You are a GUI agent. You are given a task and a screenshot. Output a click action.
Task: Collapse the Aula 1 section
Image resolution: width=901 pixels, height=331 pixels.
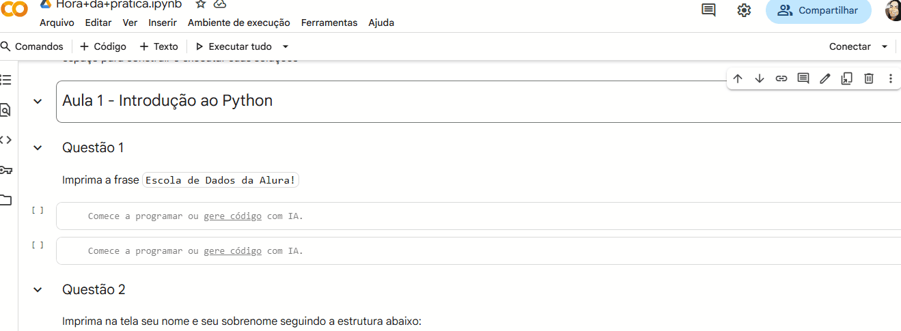pos(38,101)
